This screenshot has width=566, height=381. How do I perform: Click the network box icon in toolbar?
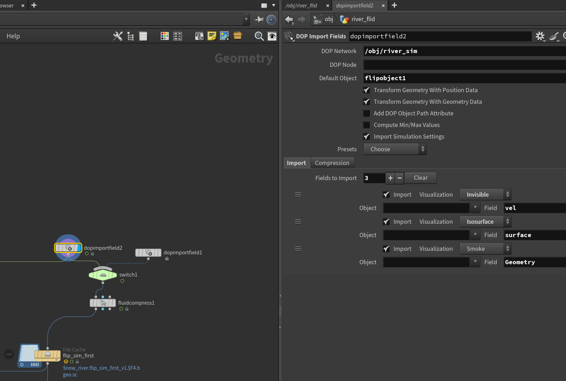click(x=199, y=36)
